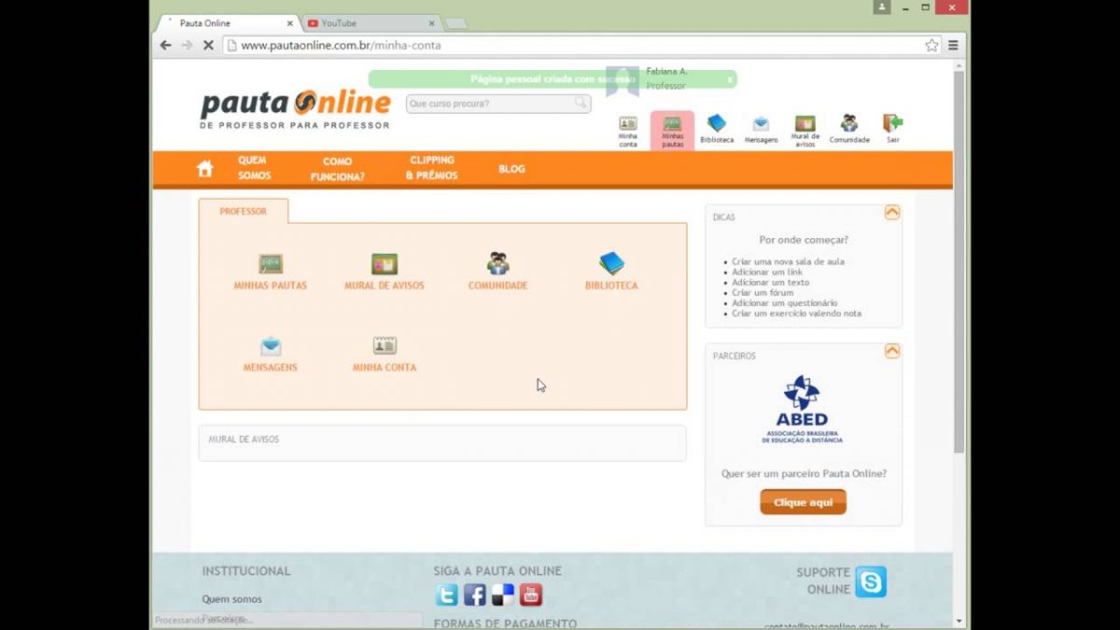The image size is (1120, 630).
Task: Close the YouTube browser tab
Action: tap(432, 23)
